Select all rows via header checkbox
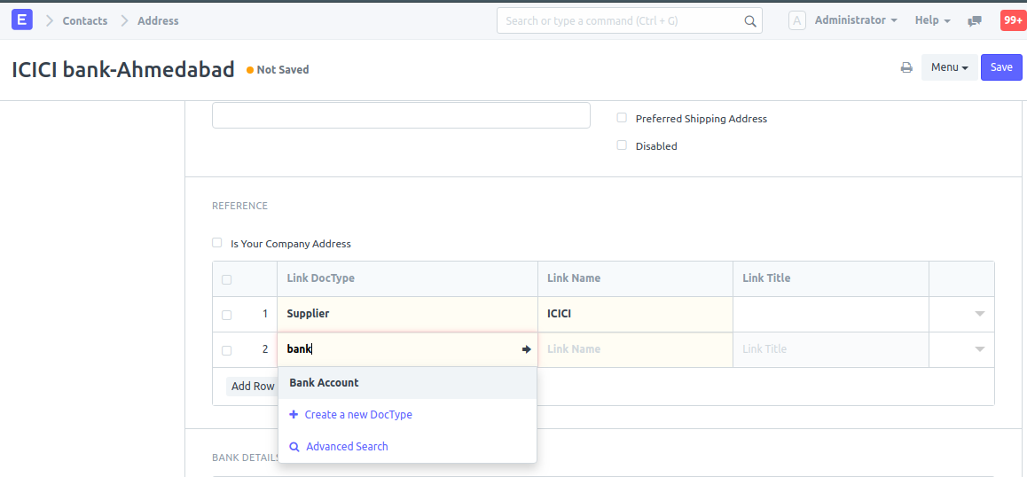The height and width of the screenshot is (477, 1027). click(227, 280)
